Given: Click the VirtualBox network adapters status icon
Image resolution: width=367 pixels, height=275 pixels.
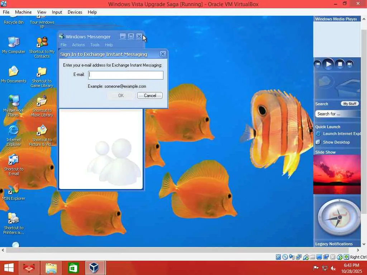Looking at the screenshot, I should tap(299, 257).
